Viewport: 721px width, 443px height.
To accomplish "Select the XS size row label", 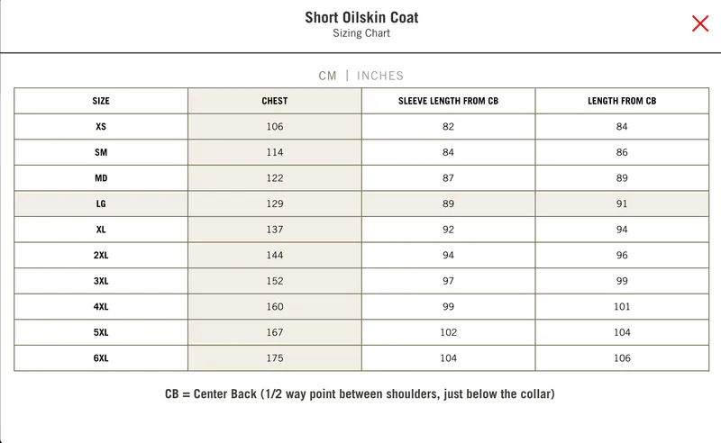I will [101, 127].
